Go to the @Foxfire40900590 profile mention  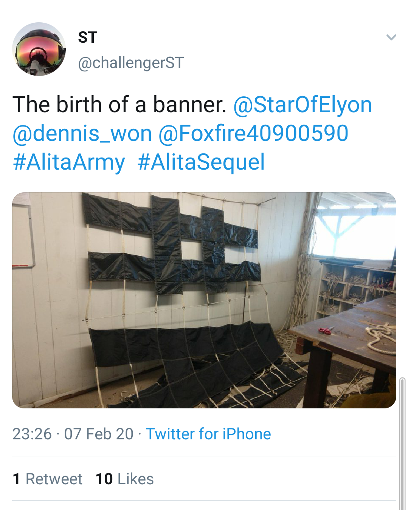(253, 133)
